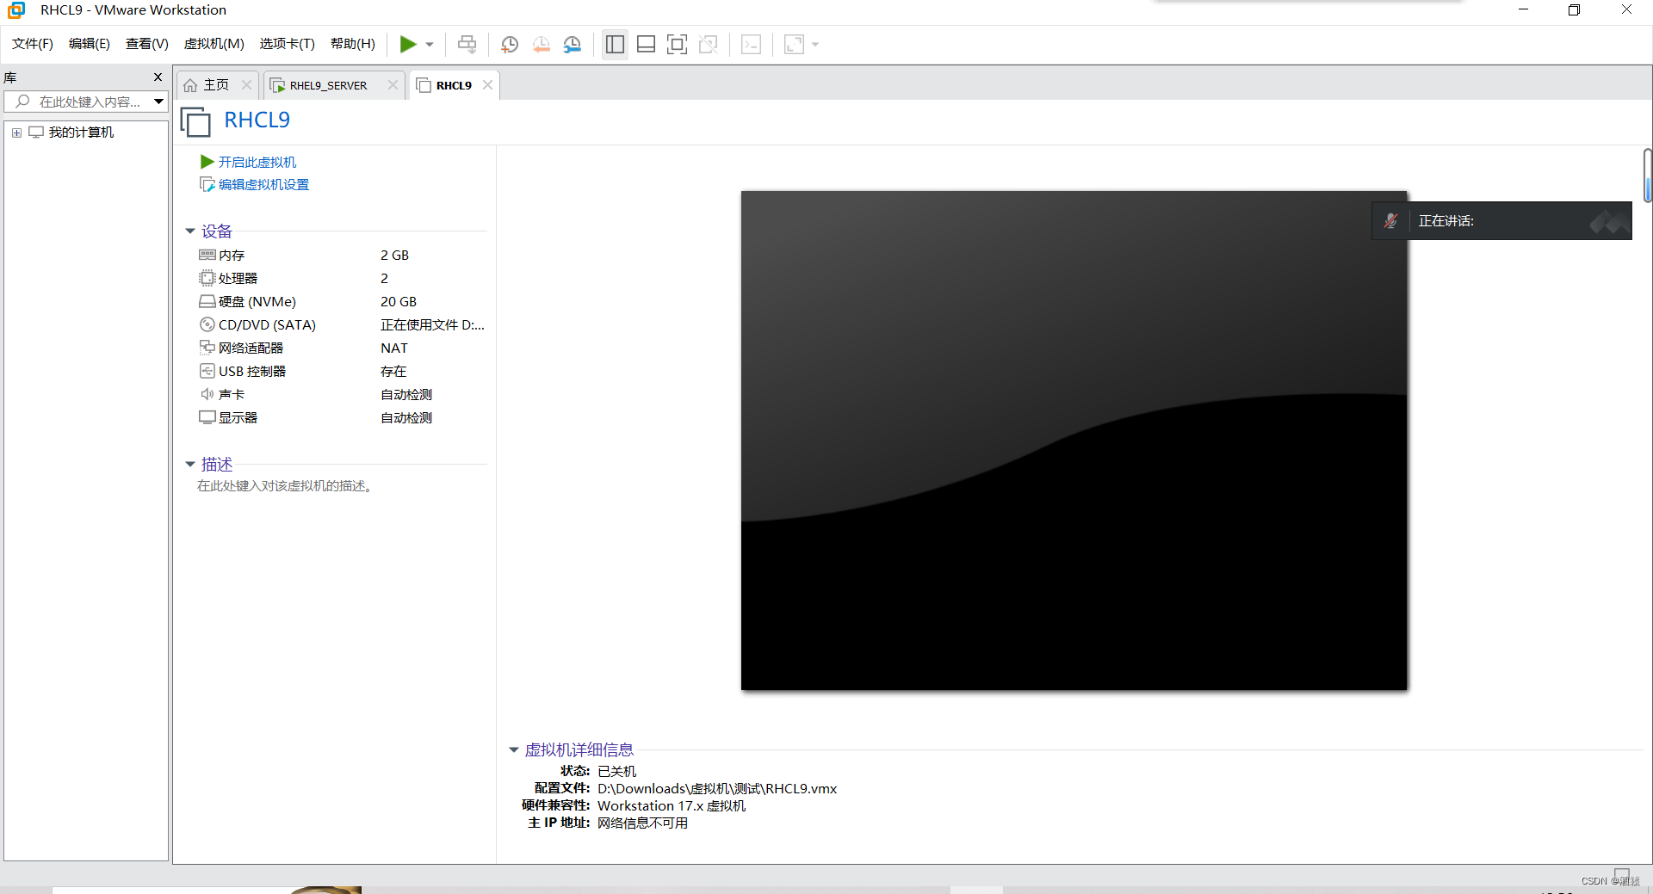Close the RHCL9 tab
Image resolution: width=1653 pixels, height=894 pixels.
[487, 84]
